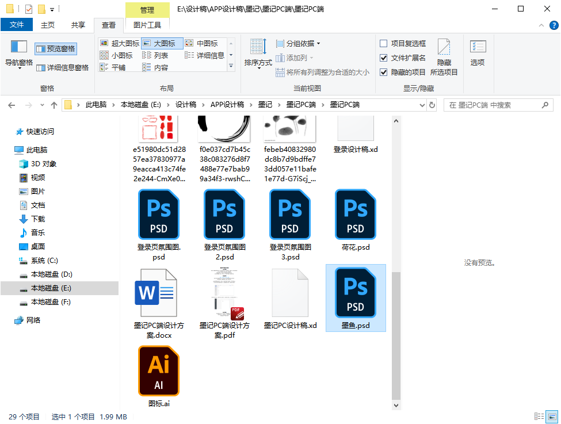Open the 选项 folder options
Image resolution: width=561 pixels, height=424 pixels.
coord(477,55)
